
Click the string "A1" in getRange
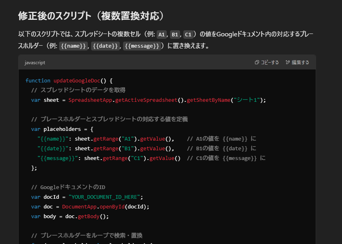tap(127, 139)
